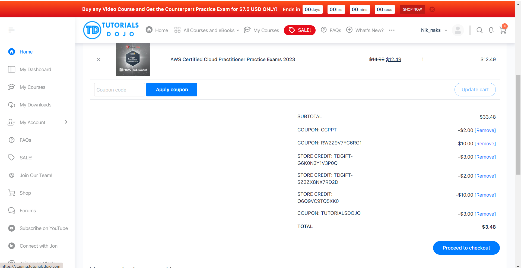Click the user avatar icon
The width and height of the screenshot is (521, 268).
458,30
